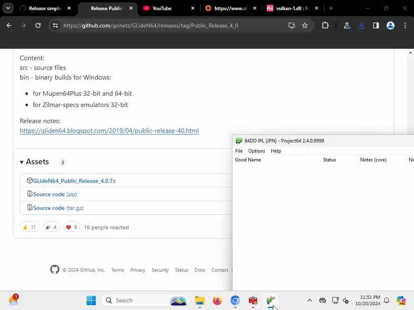Viewport: 414px width, 310px height.
Task: Open the gliden64 blogspot release notes link
Action: (109, 131)
